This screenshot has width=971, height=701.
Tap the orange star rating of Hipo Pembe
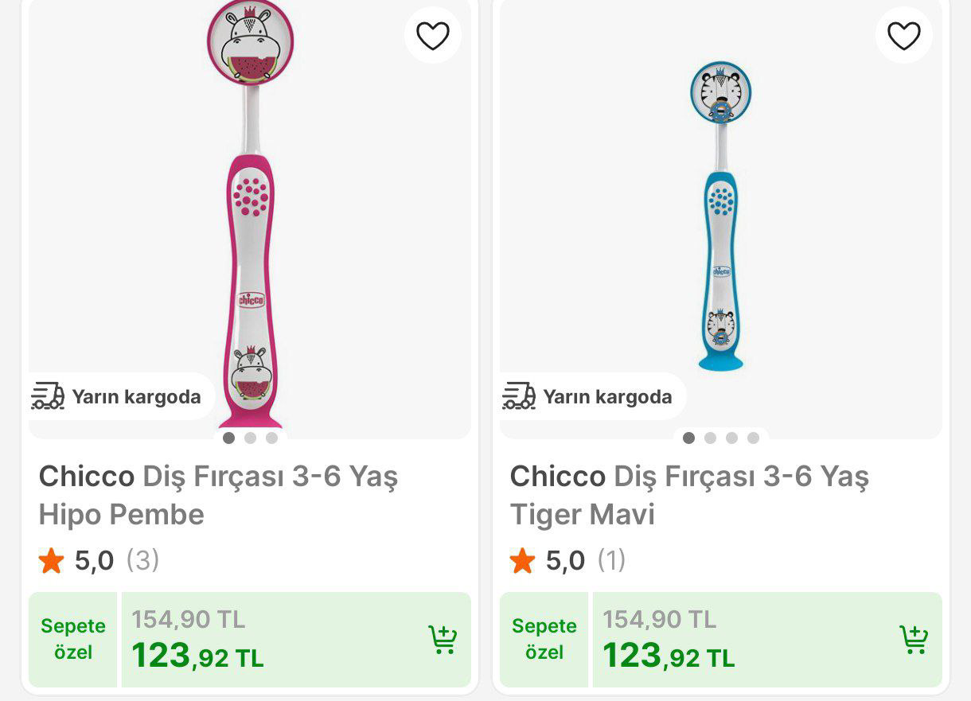click(x=51, y=561)
